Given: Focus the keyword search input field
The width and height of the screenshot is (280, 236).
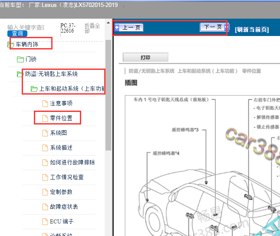Looking at the screenshot, I should 26,27.
